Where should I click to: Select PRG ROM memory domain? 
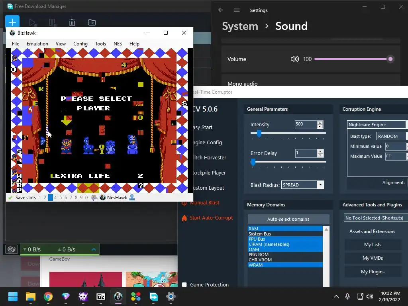(285, 255)
